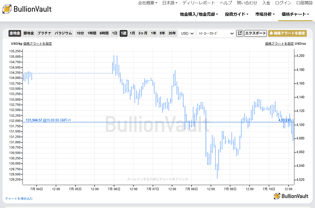Viewport: 315px width, 208px height.
Task: Set price alert via gold bell button
Action: (x=287, y=33)
